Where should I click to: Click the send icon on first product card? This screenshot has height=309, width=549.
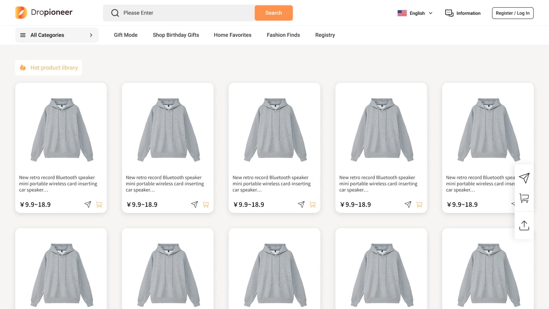click(88, 205)
